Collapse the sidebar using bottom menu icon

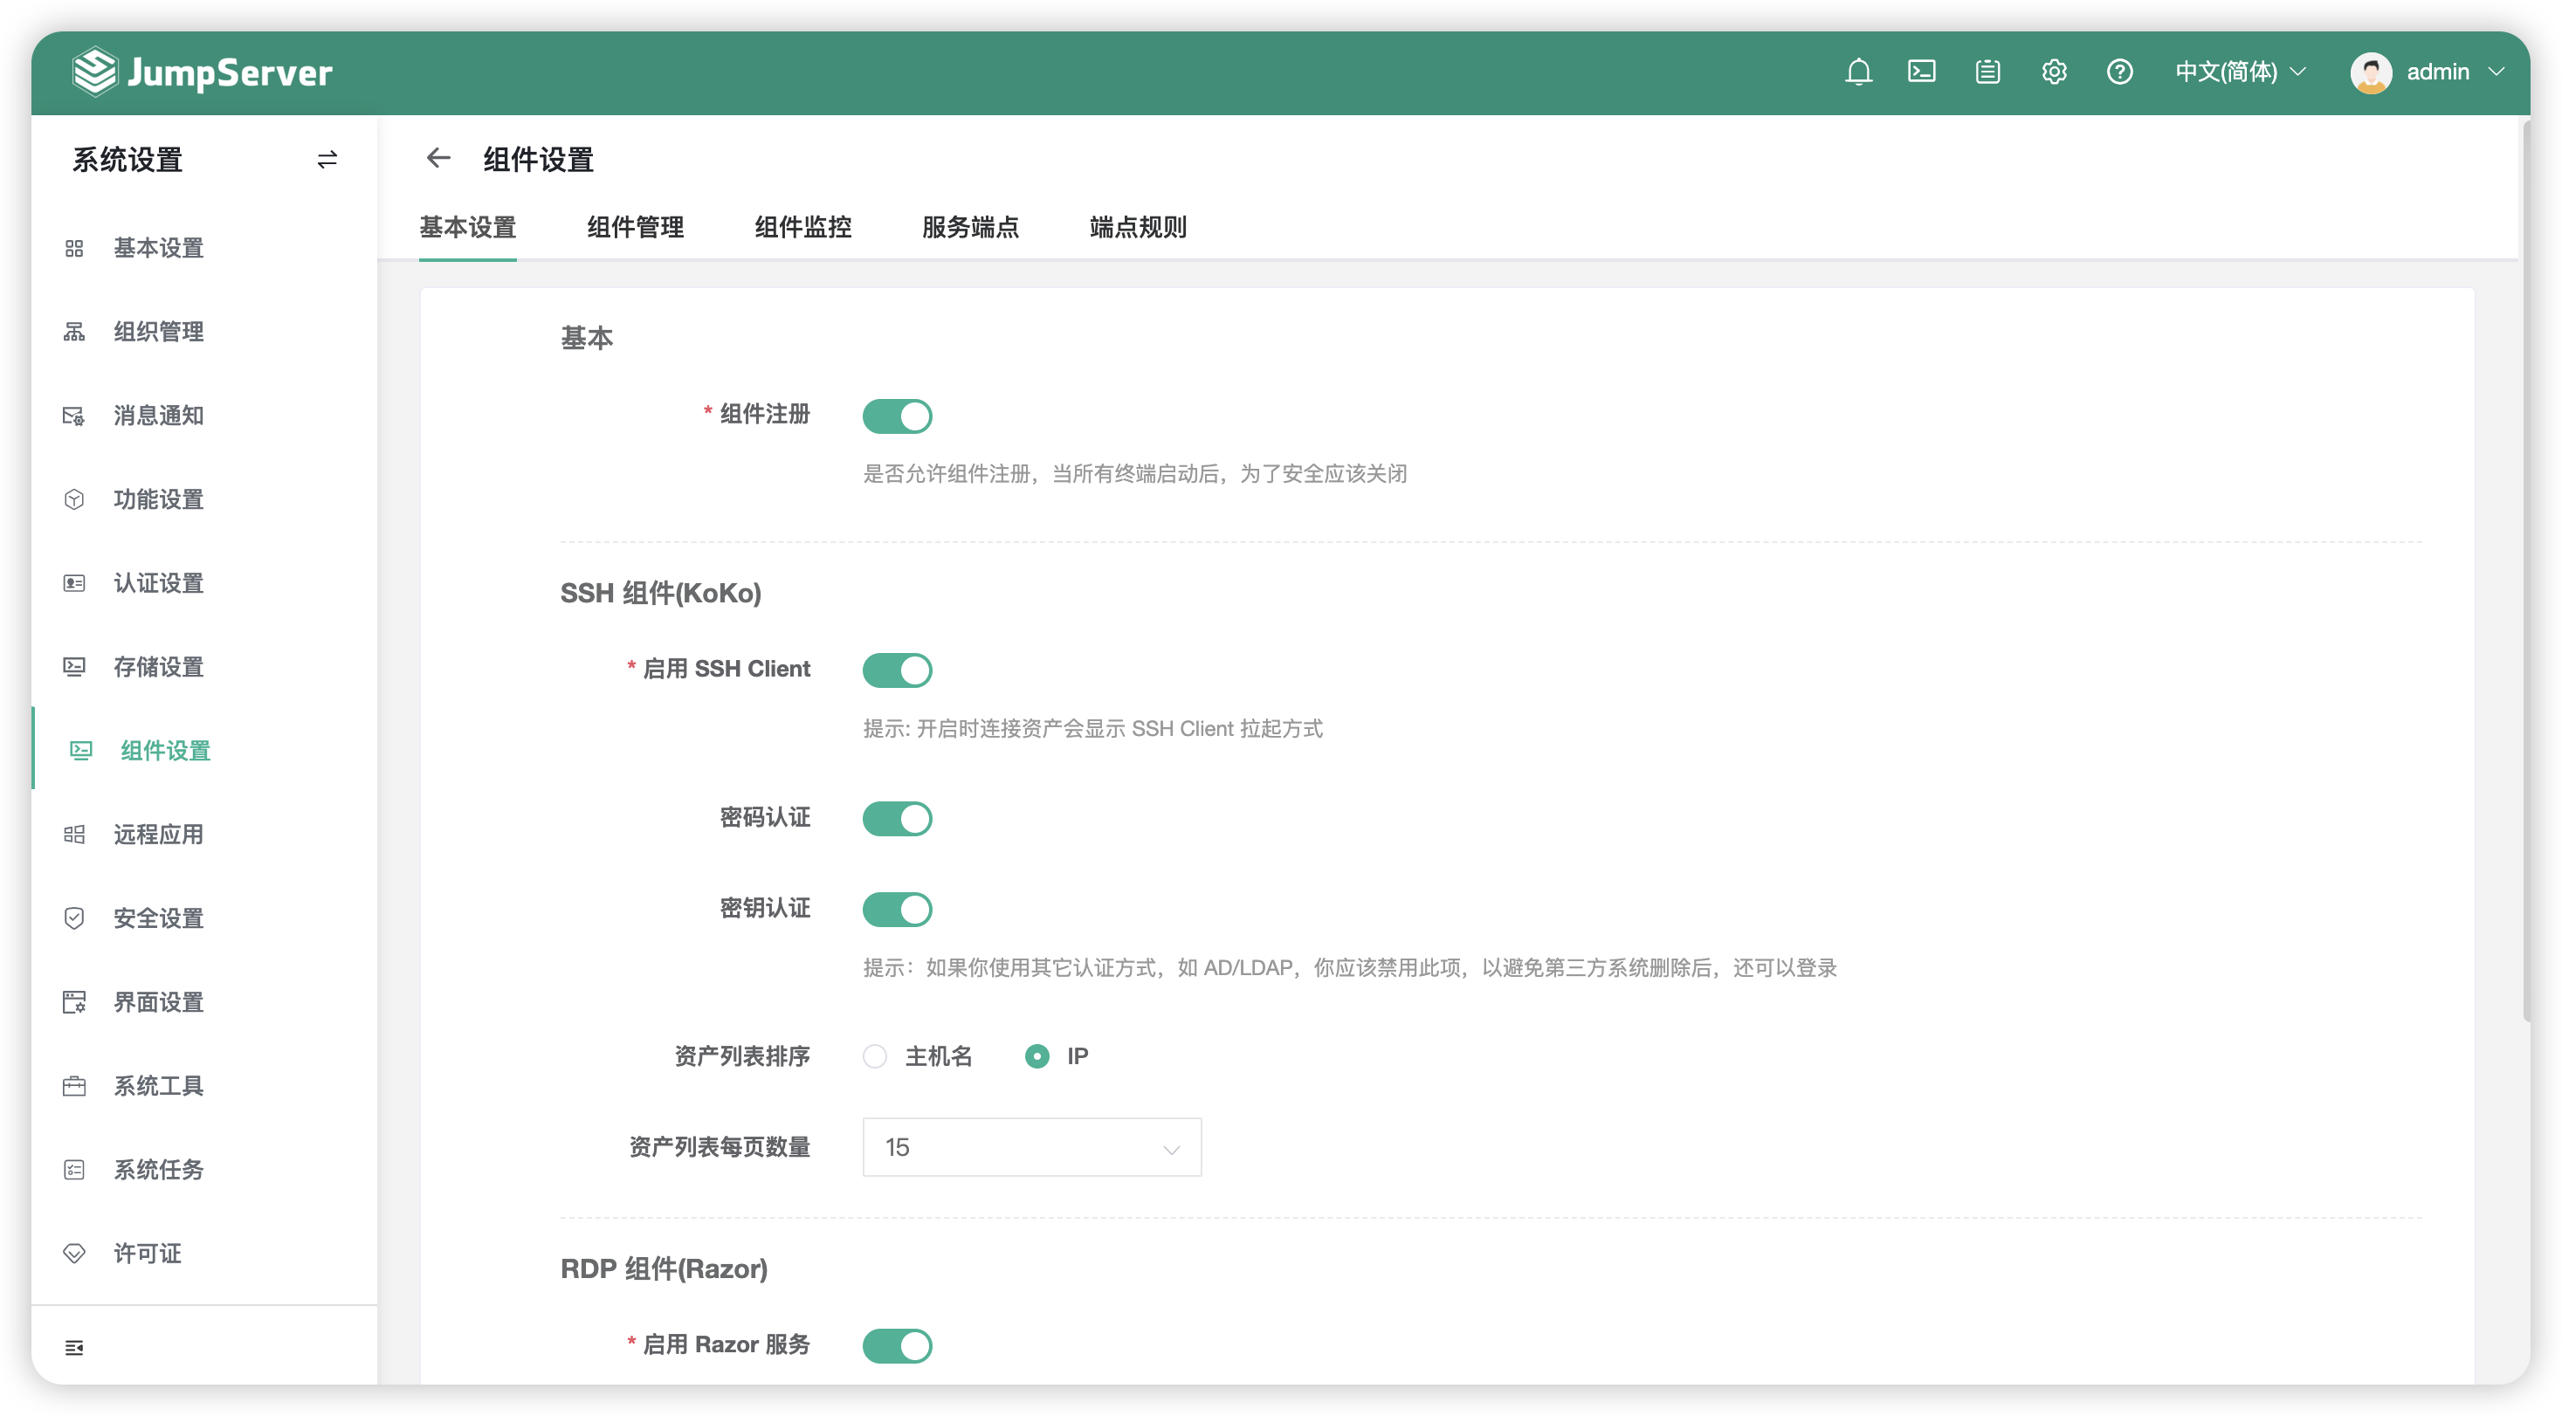click(x=74, y=1347)
